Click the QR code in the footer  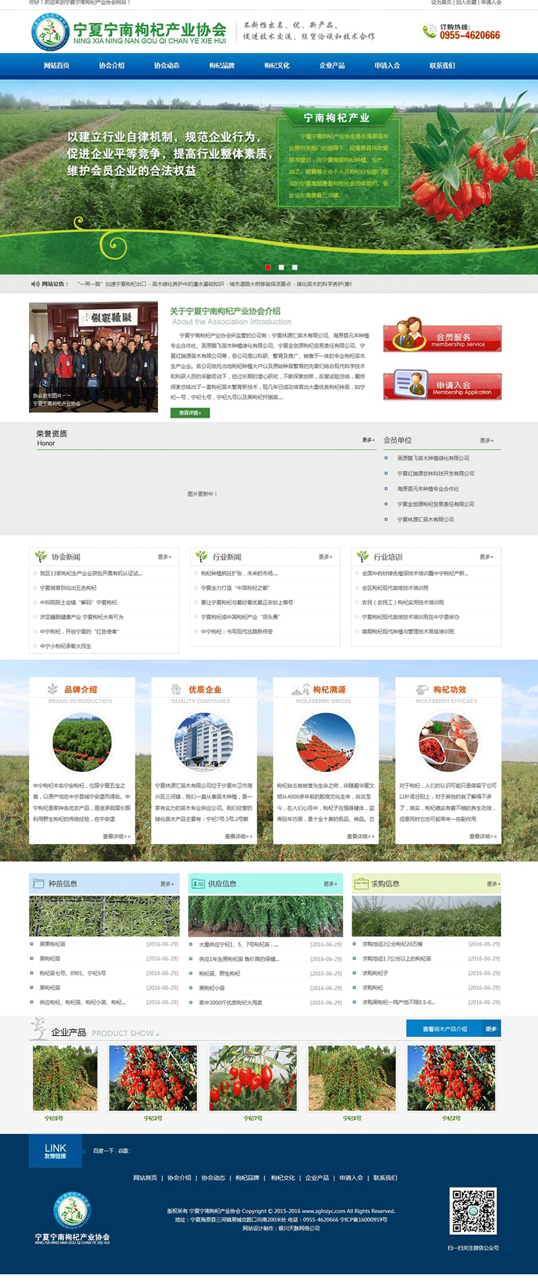click(473, 1210)
